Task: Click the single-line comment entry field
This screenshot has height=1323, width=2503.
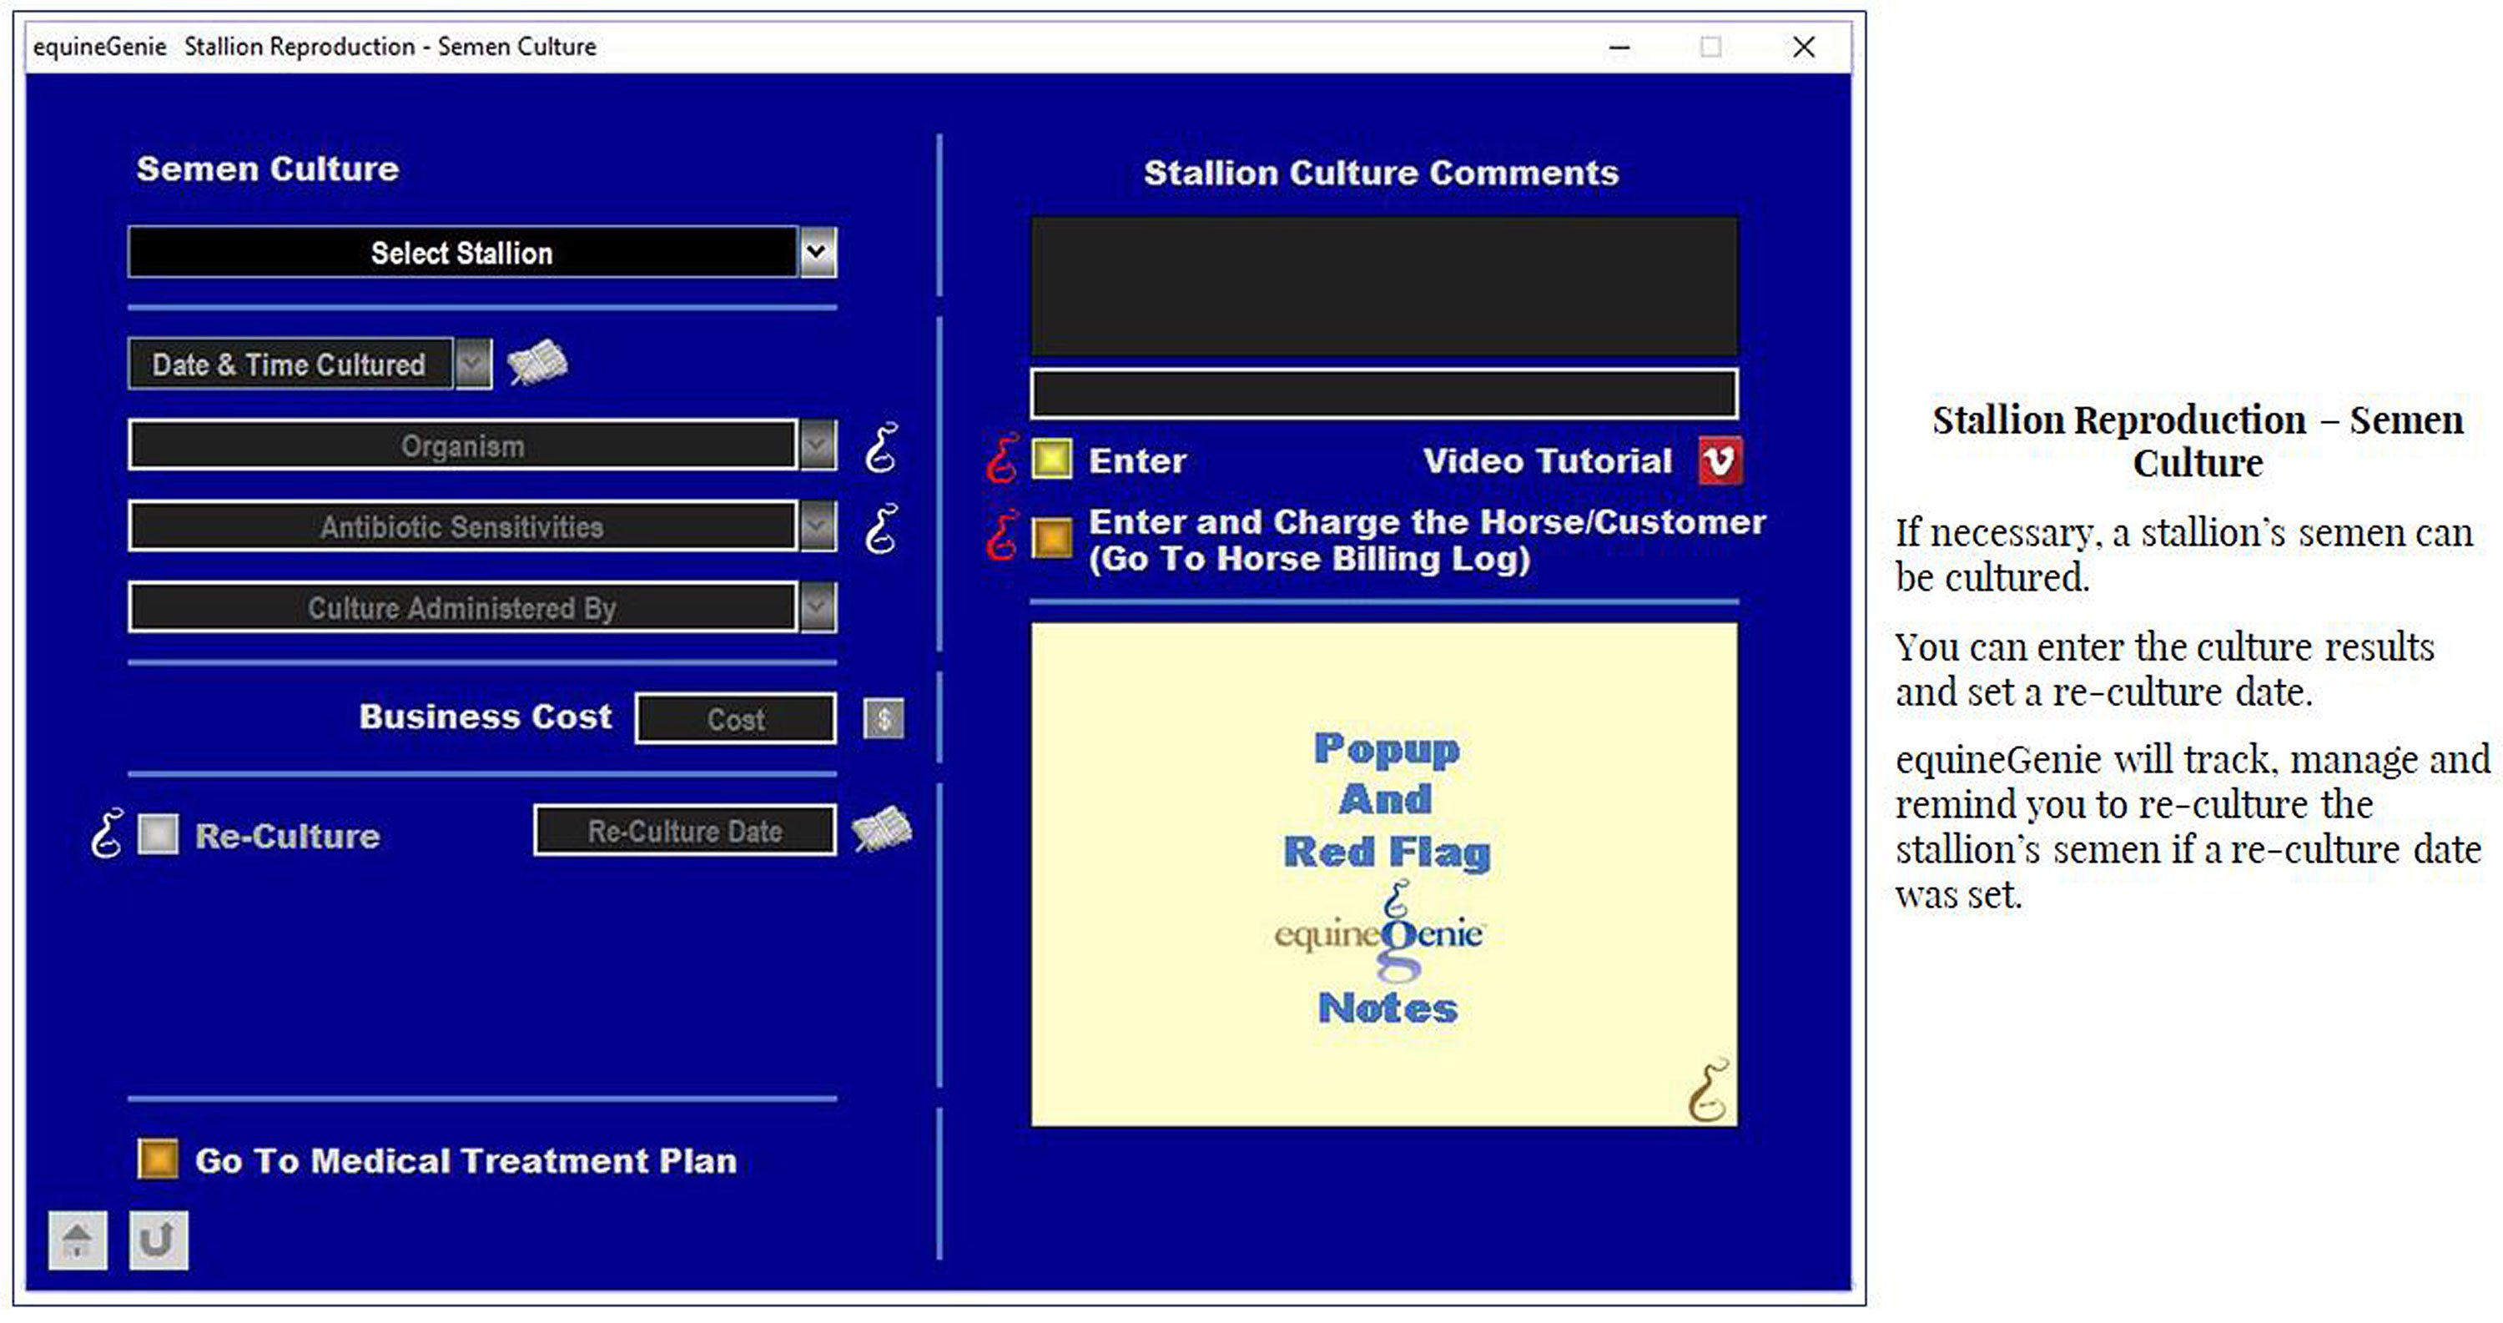Action: pos(1383,394)
